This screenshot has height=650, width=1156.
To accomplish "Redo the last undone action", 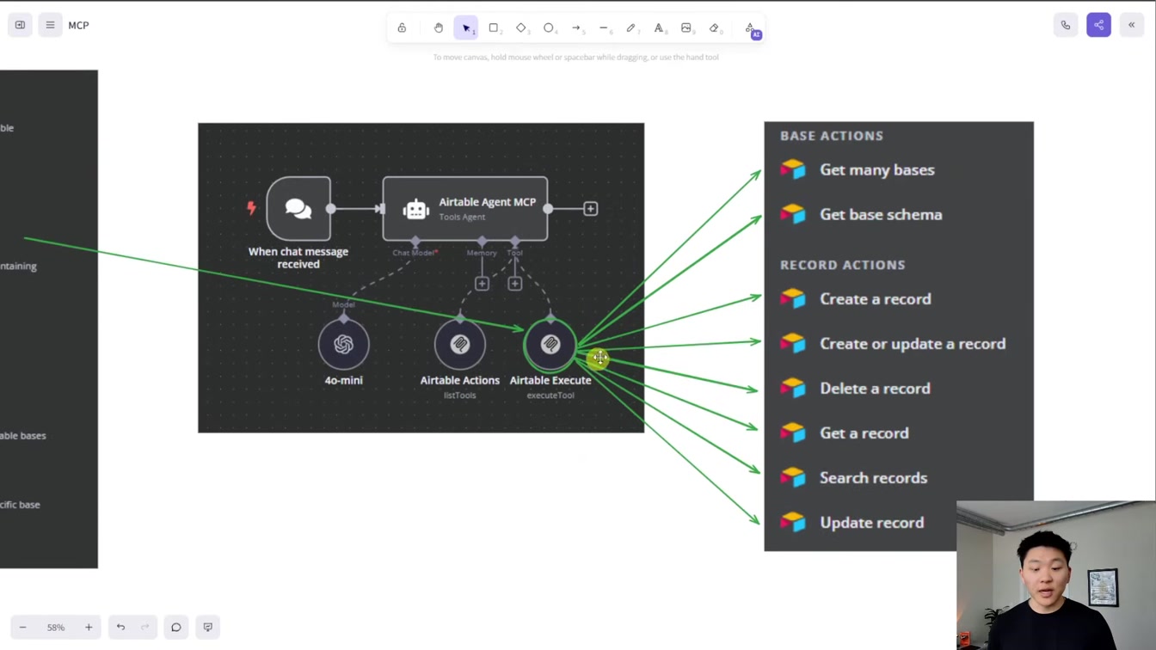I will 144,628.
